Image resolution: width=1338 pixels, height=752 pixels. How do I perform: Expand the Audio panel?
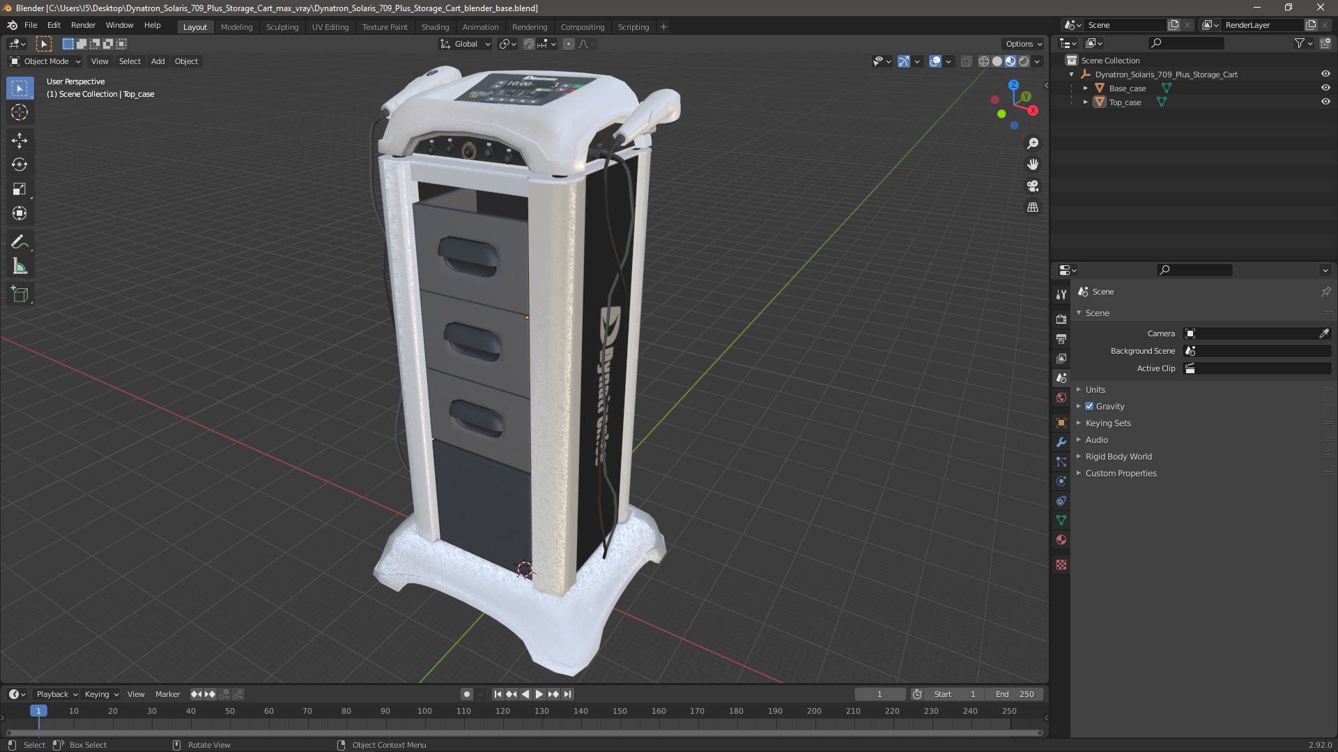tap(1096, 440)
